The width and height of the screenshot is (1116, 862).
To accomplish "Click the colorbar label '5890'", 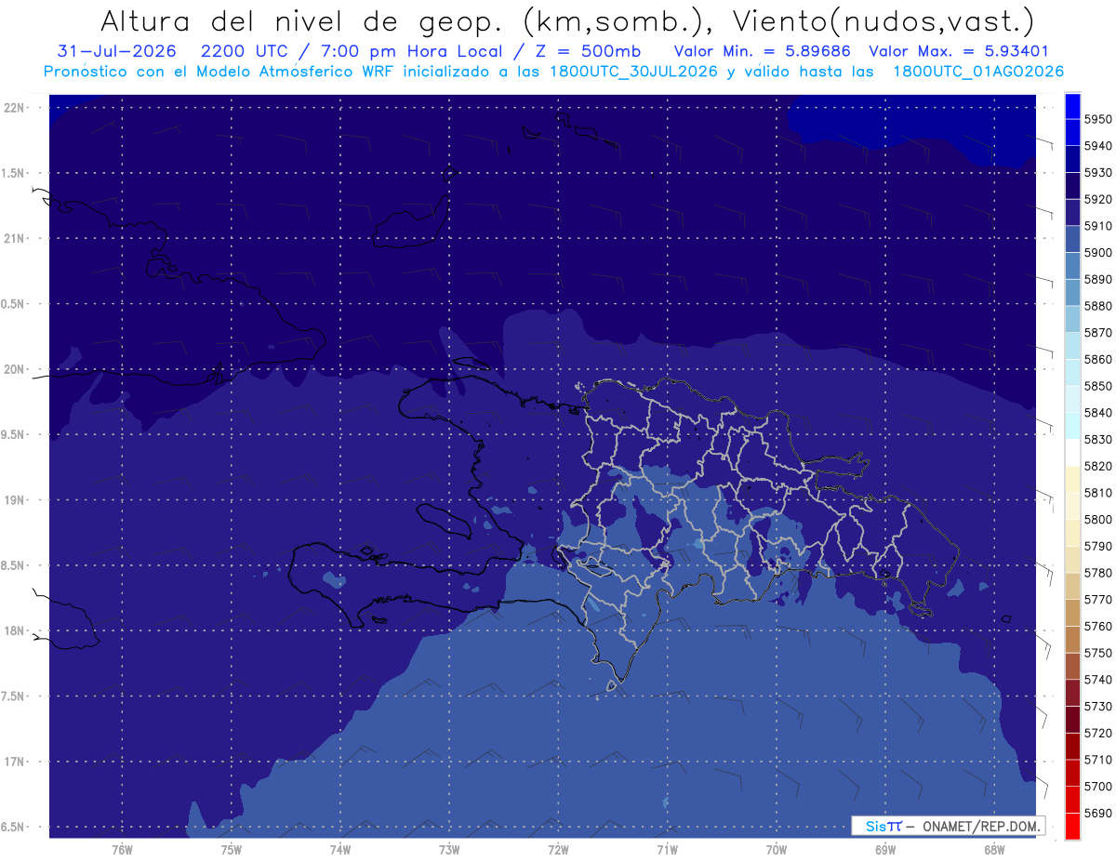I will pos(1097,279).
